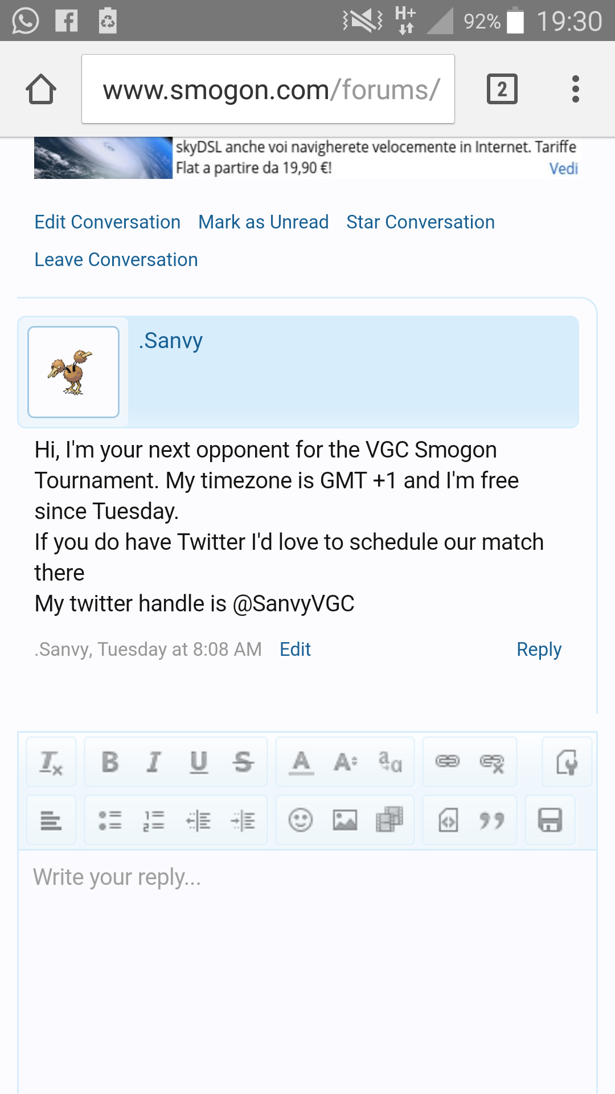Open the font family dropdown
Viewport: 615px width, 1094px height.
[390, 762]
